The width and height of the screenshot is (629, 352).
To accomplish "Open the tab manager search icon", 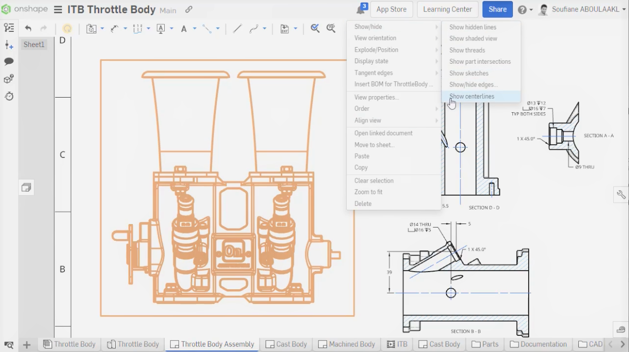I will click(x=9, y=345).
